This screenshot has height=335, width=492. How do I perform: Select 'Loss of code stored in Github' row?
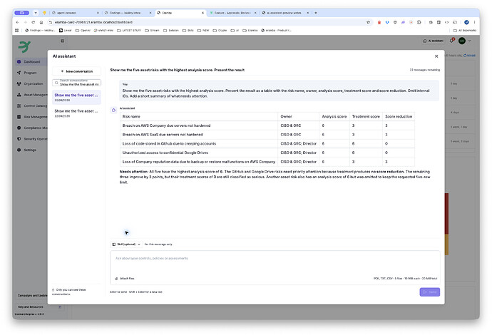click(267, 144)
